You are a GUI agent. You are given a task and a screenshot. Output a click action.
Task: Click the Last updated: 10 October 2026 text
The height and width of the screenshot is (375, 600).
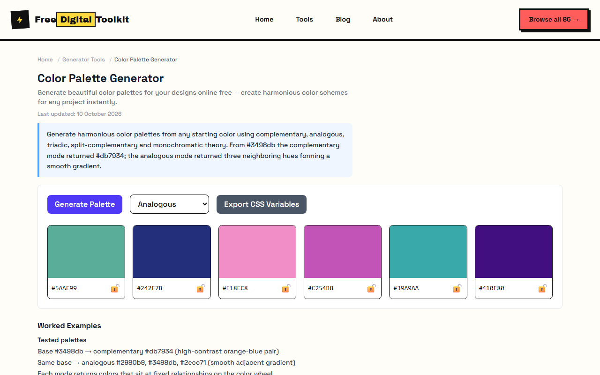pos(80,114)
